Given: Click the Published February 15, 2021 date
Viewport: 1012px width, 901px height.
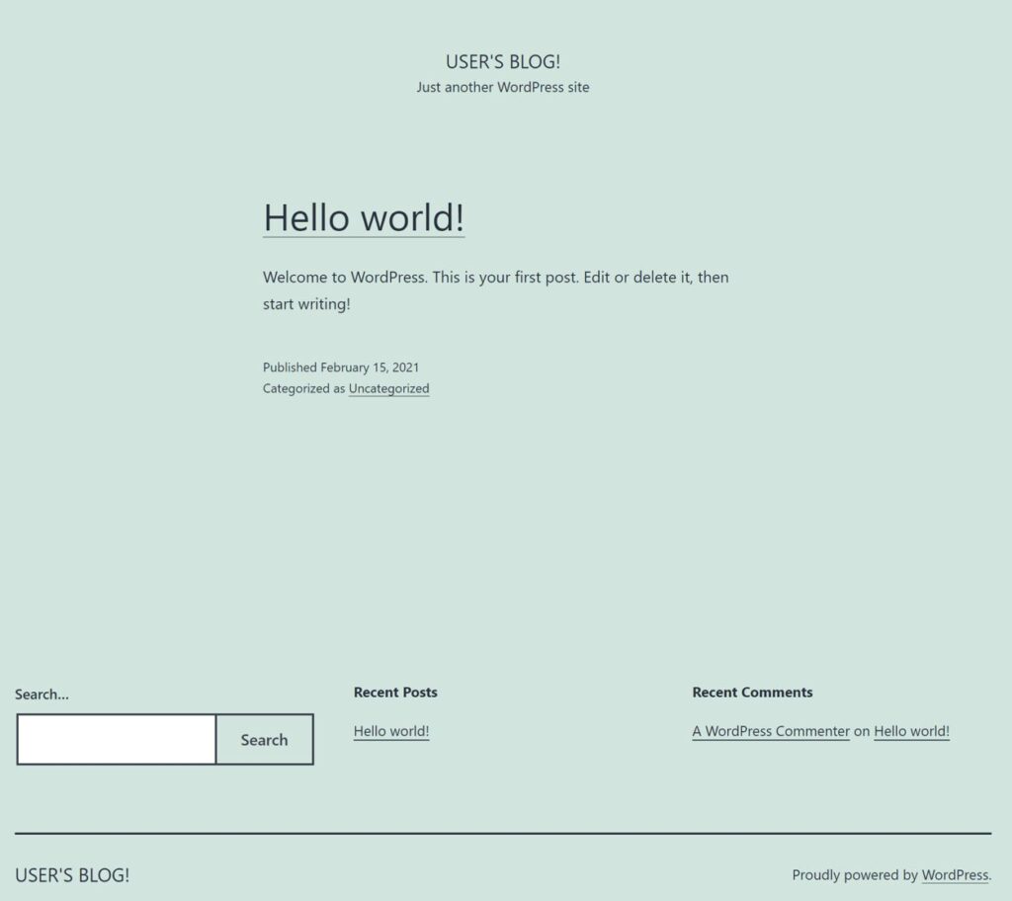Looking at the screenshot, I should (x=341, y=368).
